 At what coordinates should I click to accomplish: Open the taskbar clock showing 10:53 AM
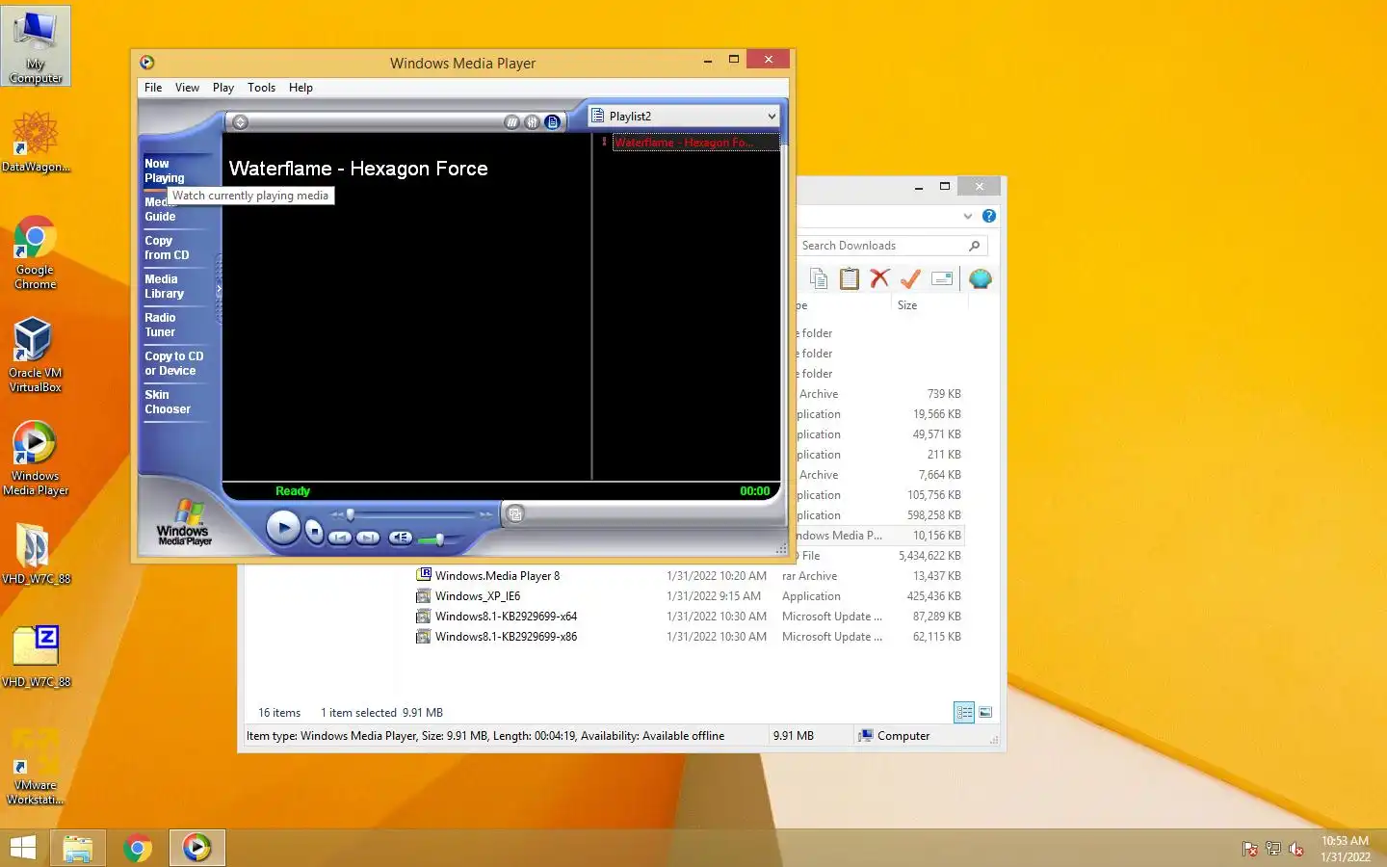1345,849
